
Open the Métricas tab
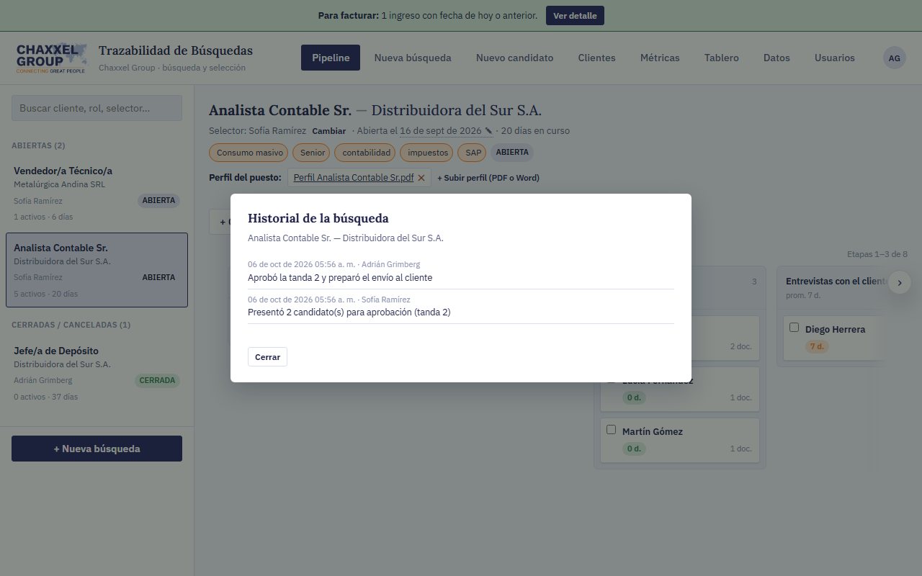tap(660, 58)
